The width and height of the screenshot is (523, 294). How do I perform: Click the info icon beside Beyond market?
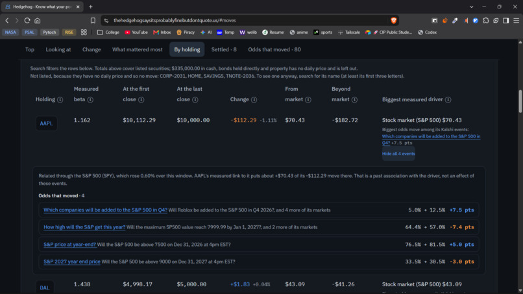[354, 99]
